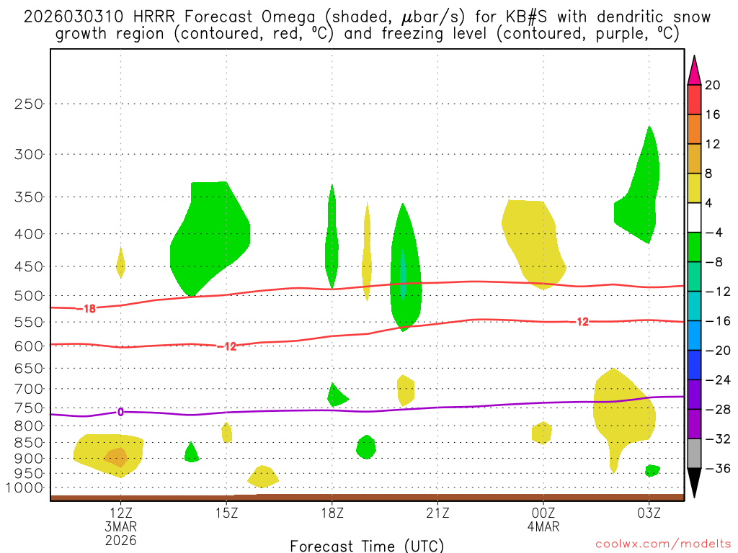Click the 400 pressure level label
The width and height of the screenshot is (738, 553).
29,234
